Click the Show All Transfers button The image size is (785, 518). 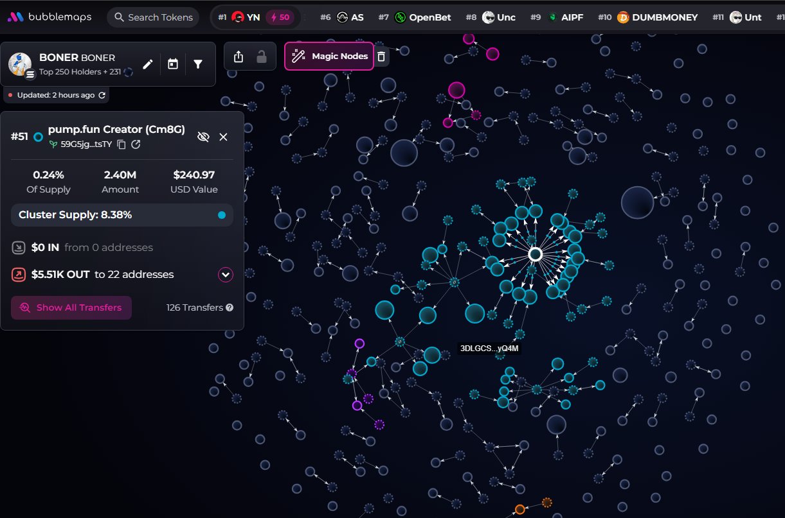[x=71, y=307]
